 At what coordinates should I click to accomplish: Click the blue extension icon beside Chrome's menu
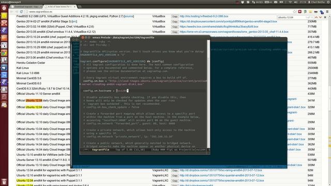point(322,12)
